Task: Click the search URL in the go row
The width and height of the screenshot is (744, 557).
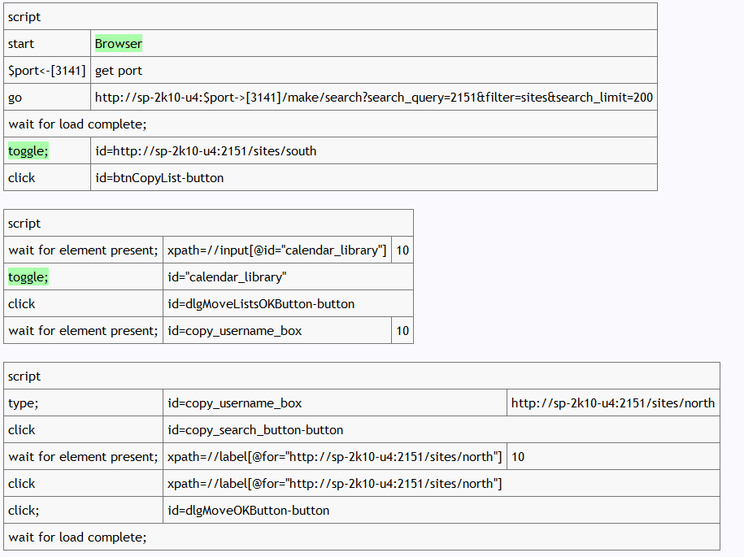Action: click(x=373, y=98)
